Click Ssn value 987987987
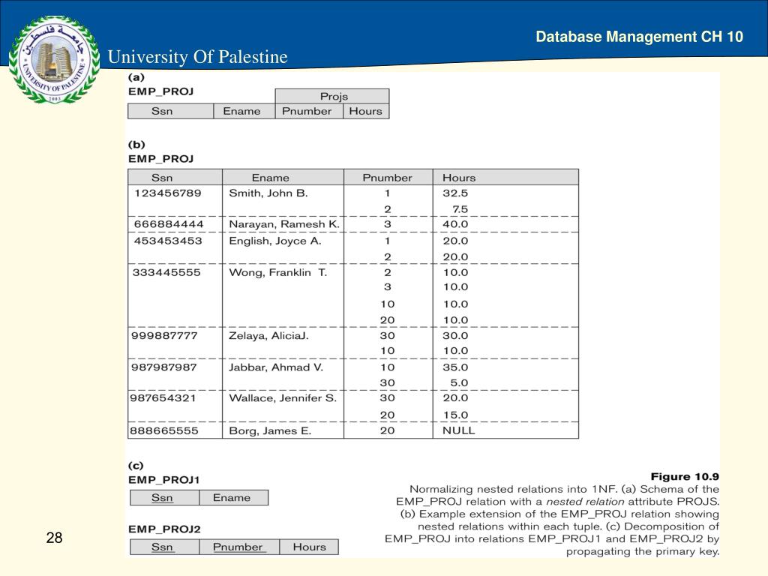This screenshot has width=768, height=576. (x=163, y=367)
